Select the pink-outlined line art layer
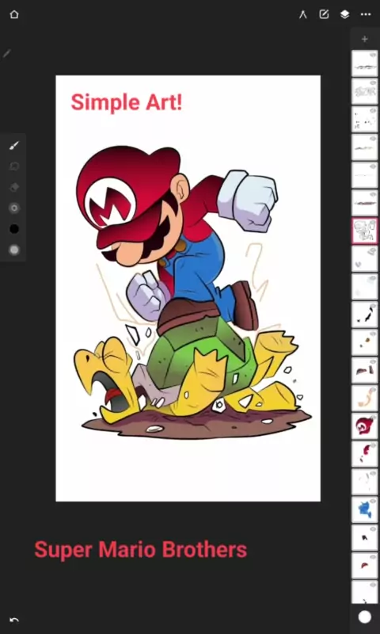Screen dimensions: 380x634 365,231
